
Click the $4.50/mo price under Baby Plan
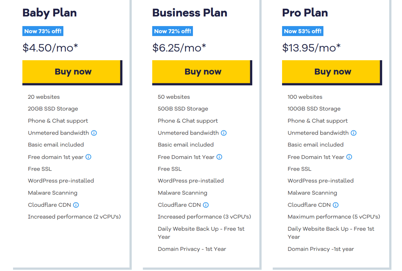(x=50, y=48)
